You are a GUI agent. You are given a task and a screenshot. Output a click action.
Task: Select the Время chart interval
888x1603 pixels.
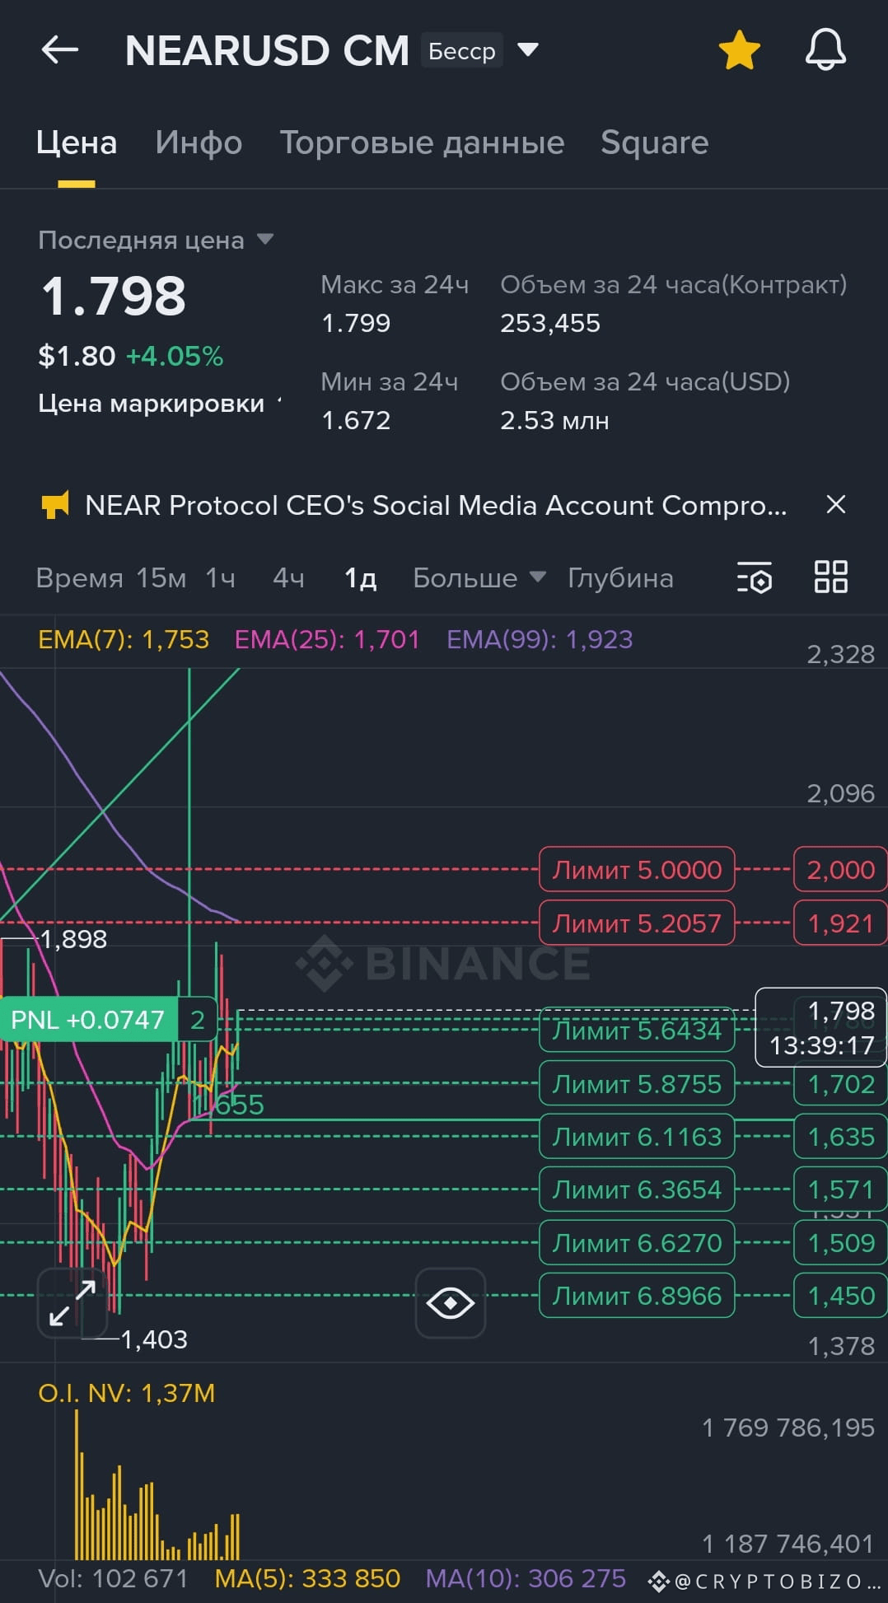pos(79,578)
